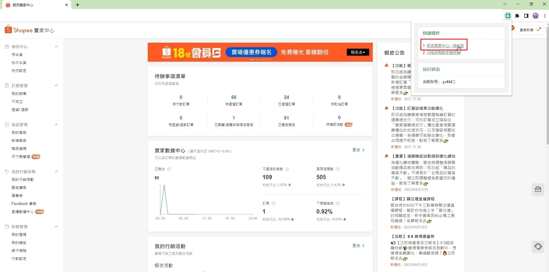Click the 我的行銷活動 tag icon
Screen dimensions: 549x272
[x=7, y=171]
